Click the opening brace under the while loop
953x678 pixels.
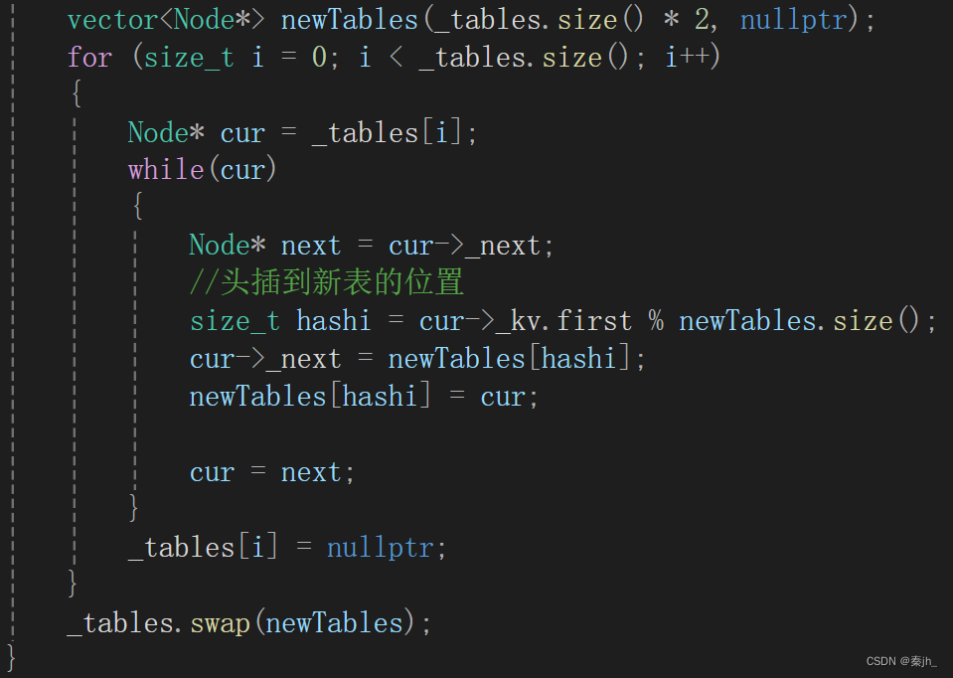point(138,206)
